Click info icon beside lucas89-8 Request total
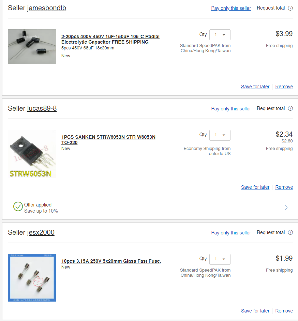Viewport: 298px width, 321px height. pyautogui.click(x=290, y=109)
